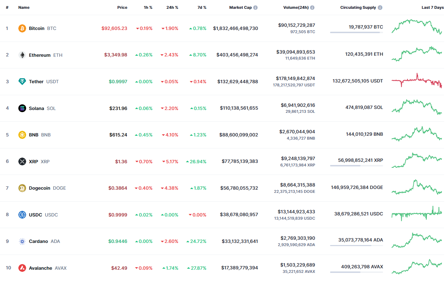Image resolution: width=448 pixels, height=281 pixels.
Task: Click BNB price $615.24
Action: pyautogui.click(x=118, y=135)
